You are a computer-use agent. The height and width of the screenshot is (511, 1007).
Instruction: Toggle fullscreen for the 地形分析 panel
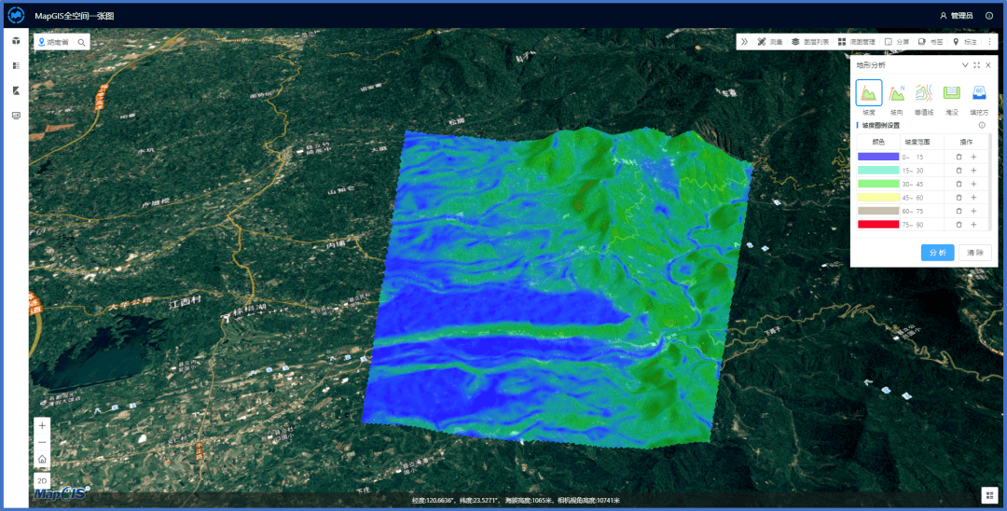click(x=976, y=65)
